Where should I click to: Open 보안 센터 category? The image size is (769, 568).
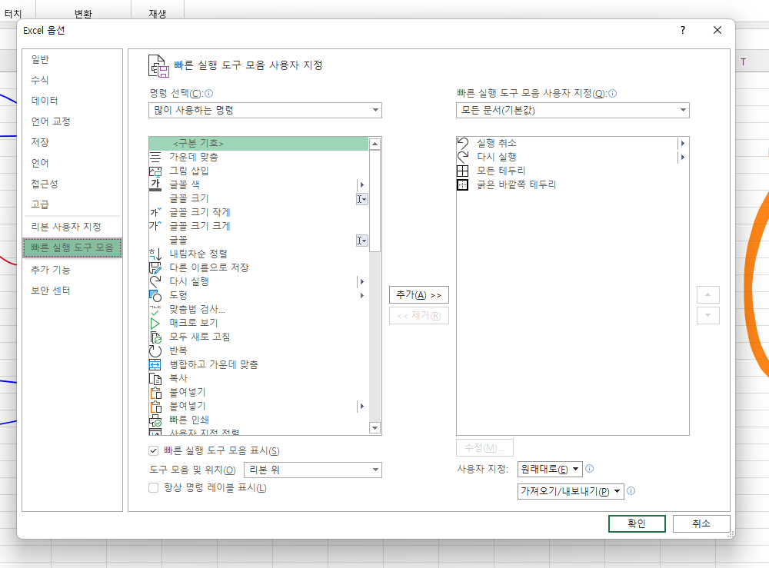51,290
